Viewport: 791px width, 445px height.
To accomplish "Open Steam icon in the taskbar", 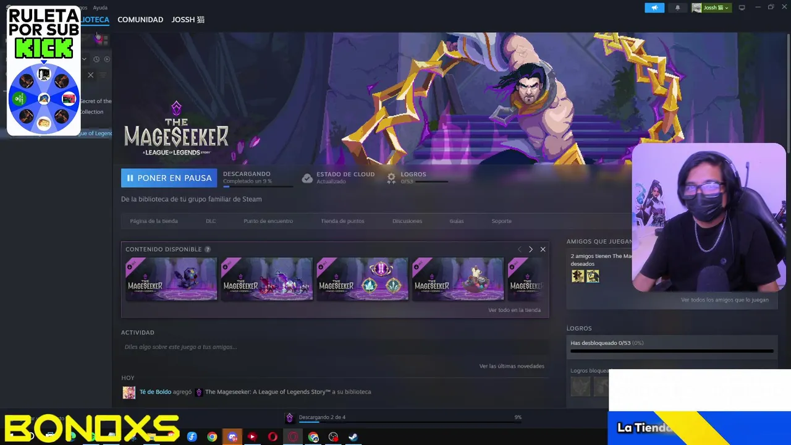I will [x=353, y=437].
